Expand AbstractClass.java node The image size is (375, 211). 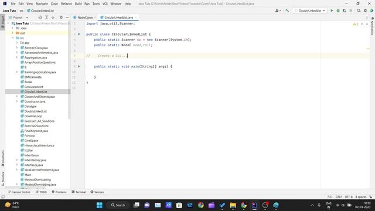(17, 47)
